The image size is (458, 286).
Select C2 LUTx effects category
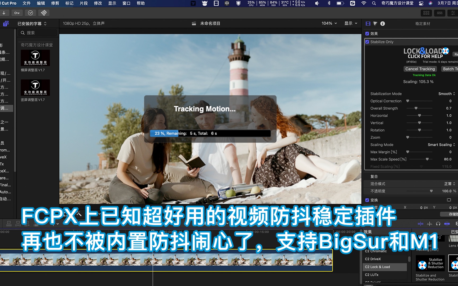tap(385, 275)
